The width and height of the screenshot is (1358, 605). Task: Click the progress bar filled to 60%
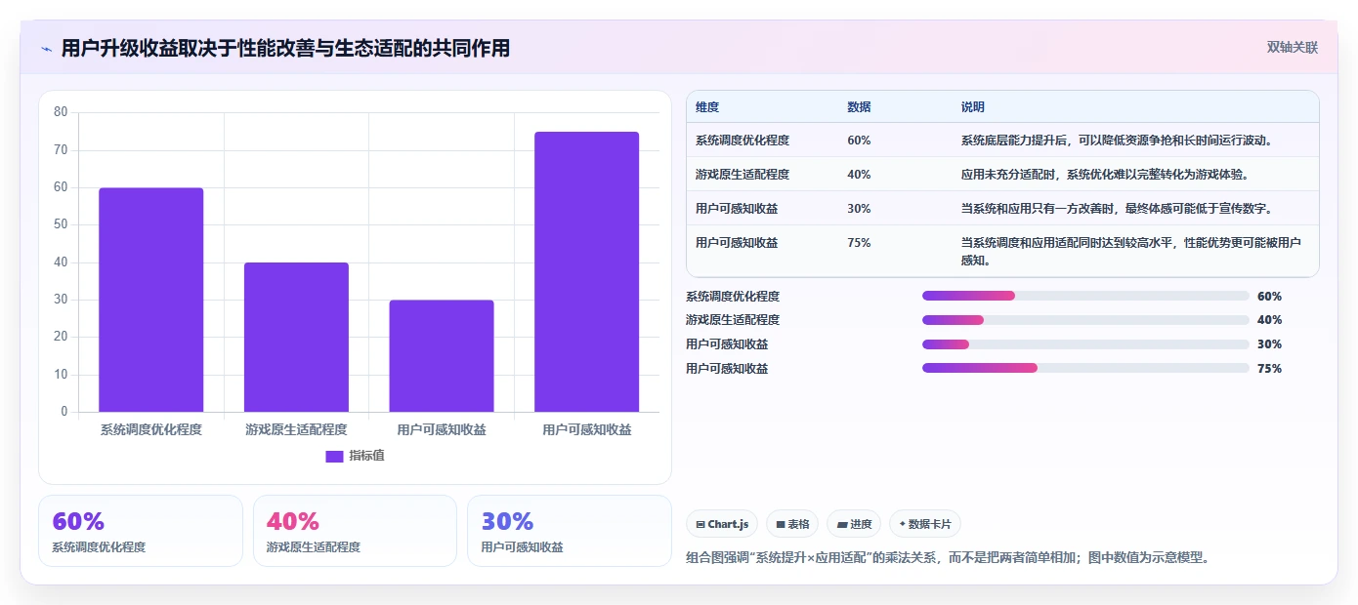click(1085, 296)
